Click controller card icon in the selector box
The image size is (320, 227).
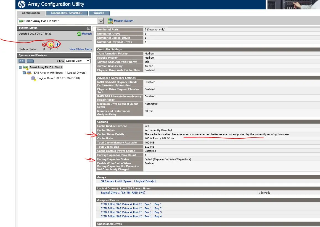[x=21, y=21]
